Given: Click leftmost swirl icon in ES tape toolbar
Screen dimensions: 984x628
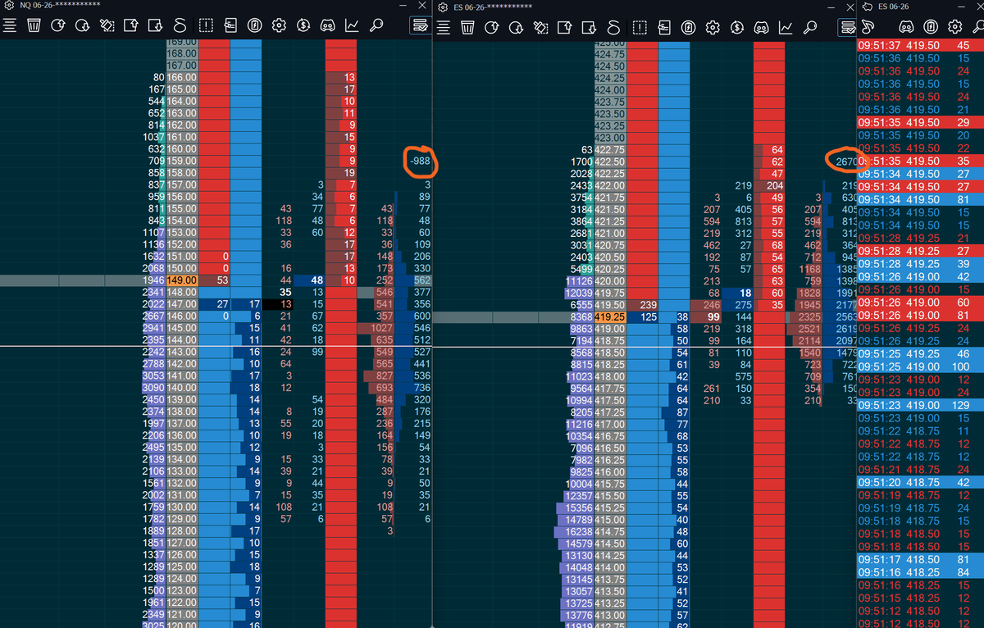Looking at the screenshot, I should click(866, 26).
